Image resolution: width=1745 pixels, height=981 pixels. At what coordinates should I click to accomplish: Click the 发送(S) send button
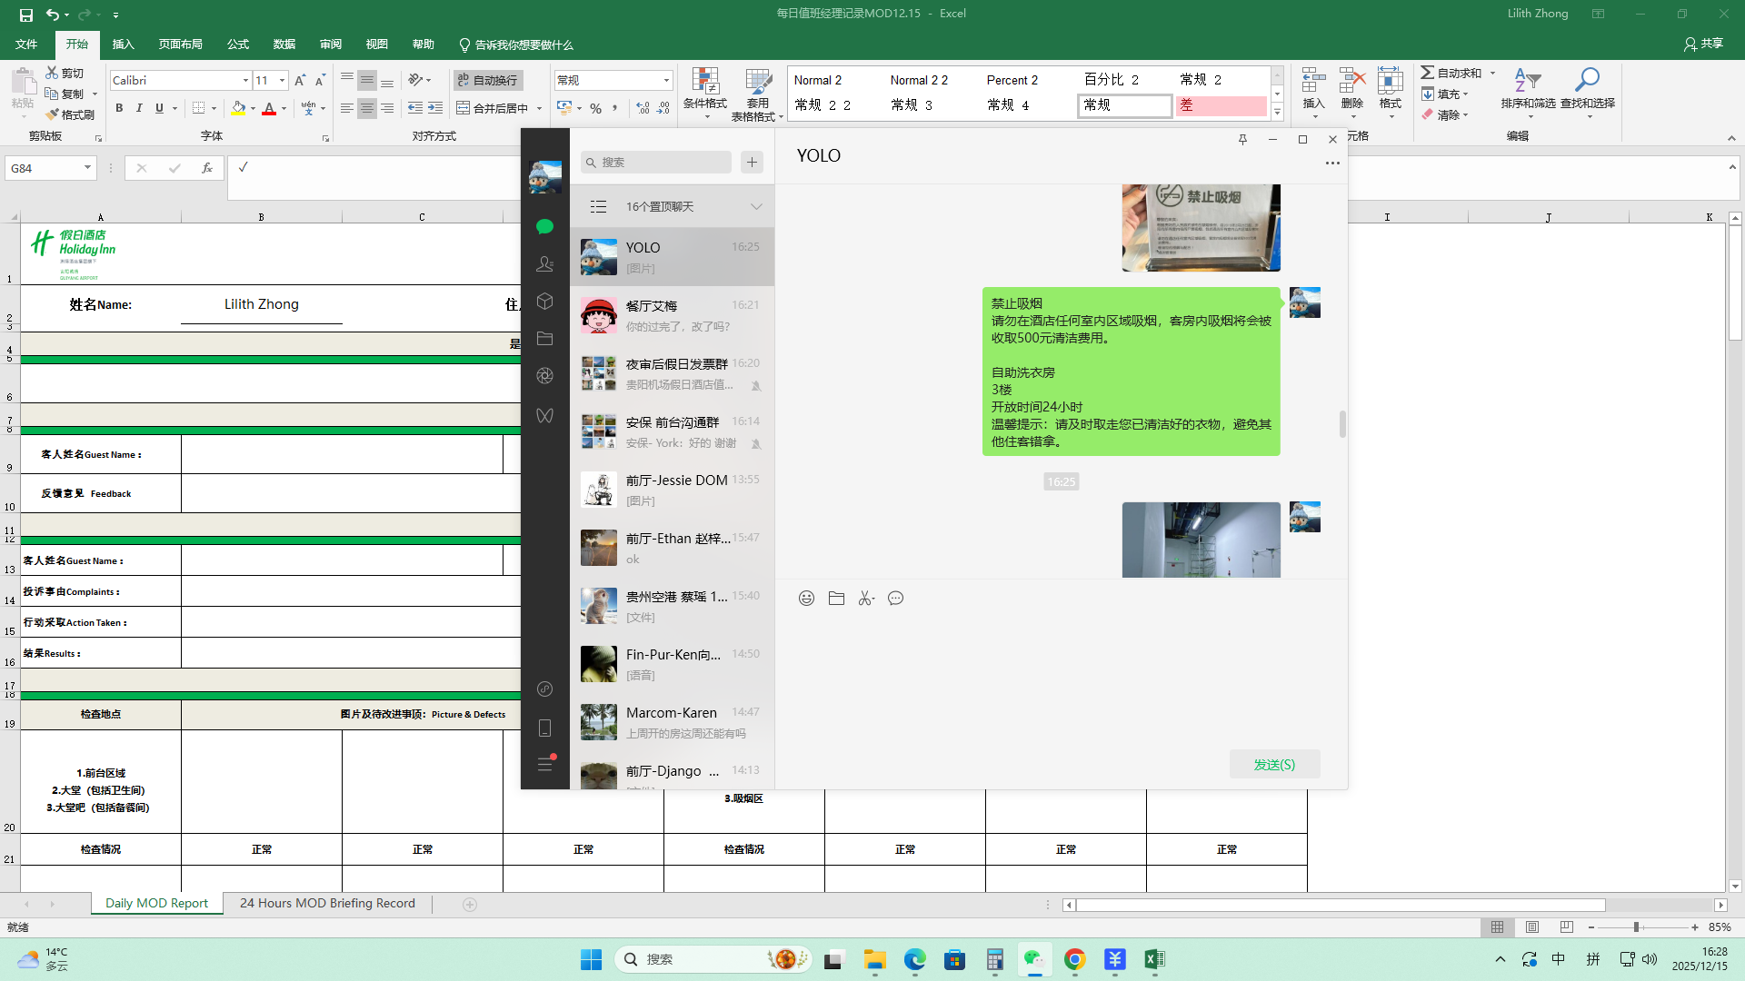1274,765
